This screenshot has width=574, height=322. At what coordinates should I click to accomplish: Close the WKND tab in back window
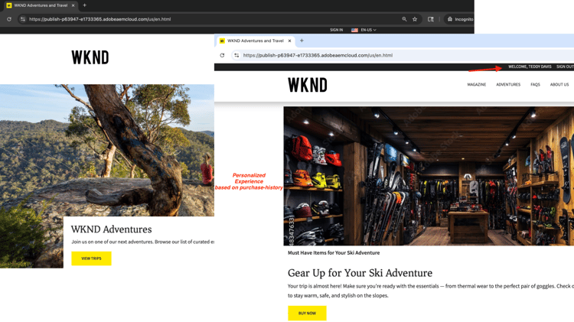point(73,5)
